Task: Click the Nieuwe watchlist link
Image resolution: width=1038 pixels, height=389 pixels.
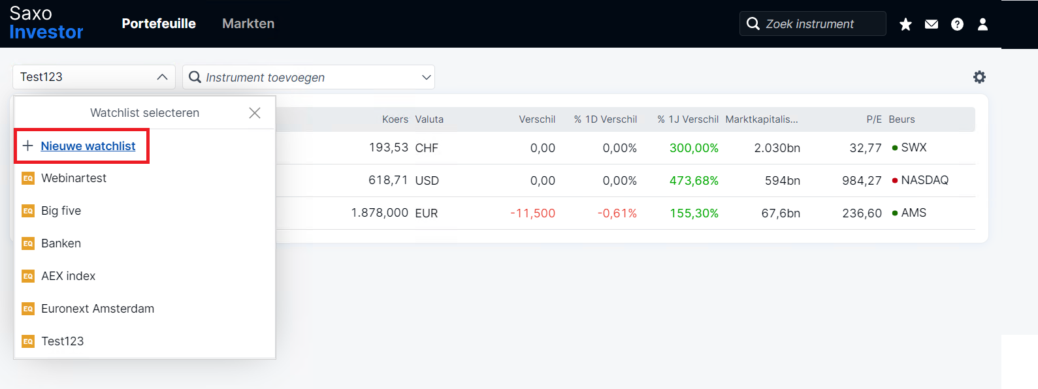Action: tap(88, 146)
